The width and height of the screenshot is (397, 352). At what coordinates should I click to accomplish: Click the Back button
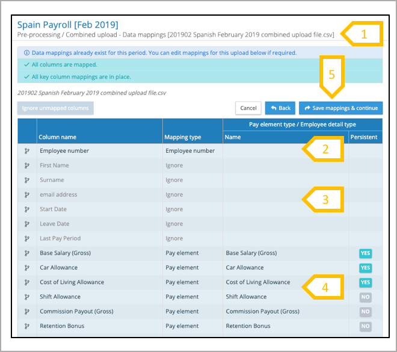coord(280,108)
